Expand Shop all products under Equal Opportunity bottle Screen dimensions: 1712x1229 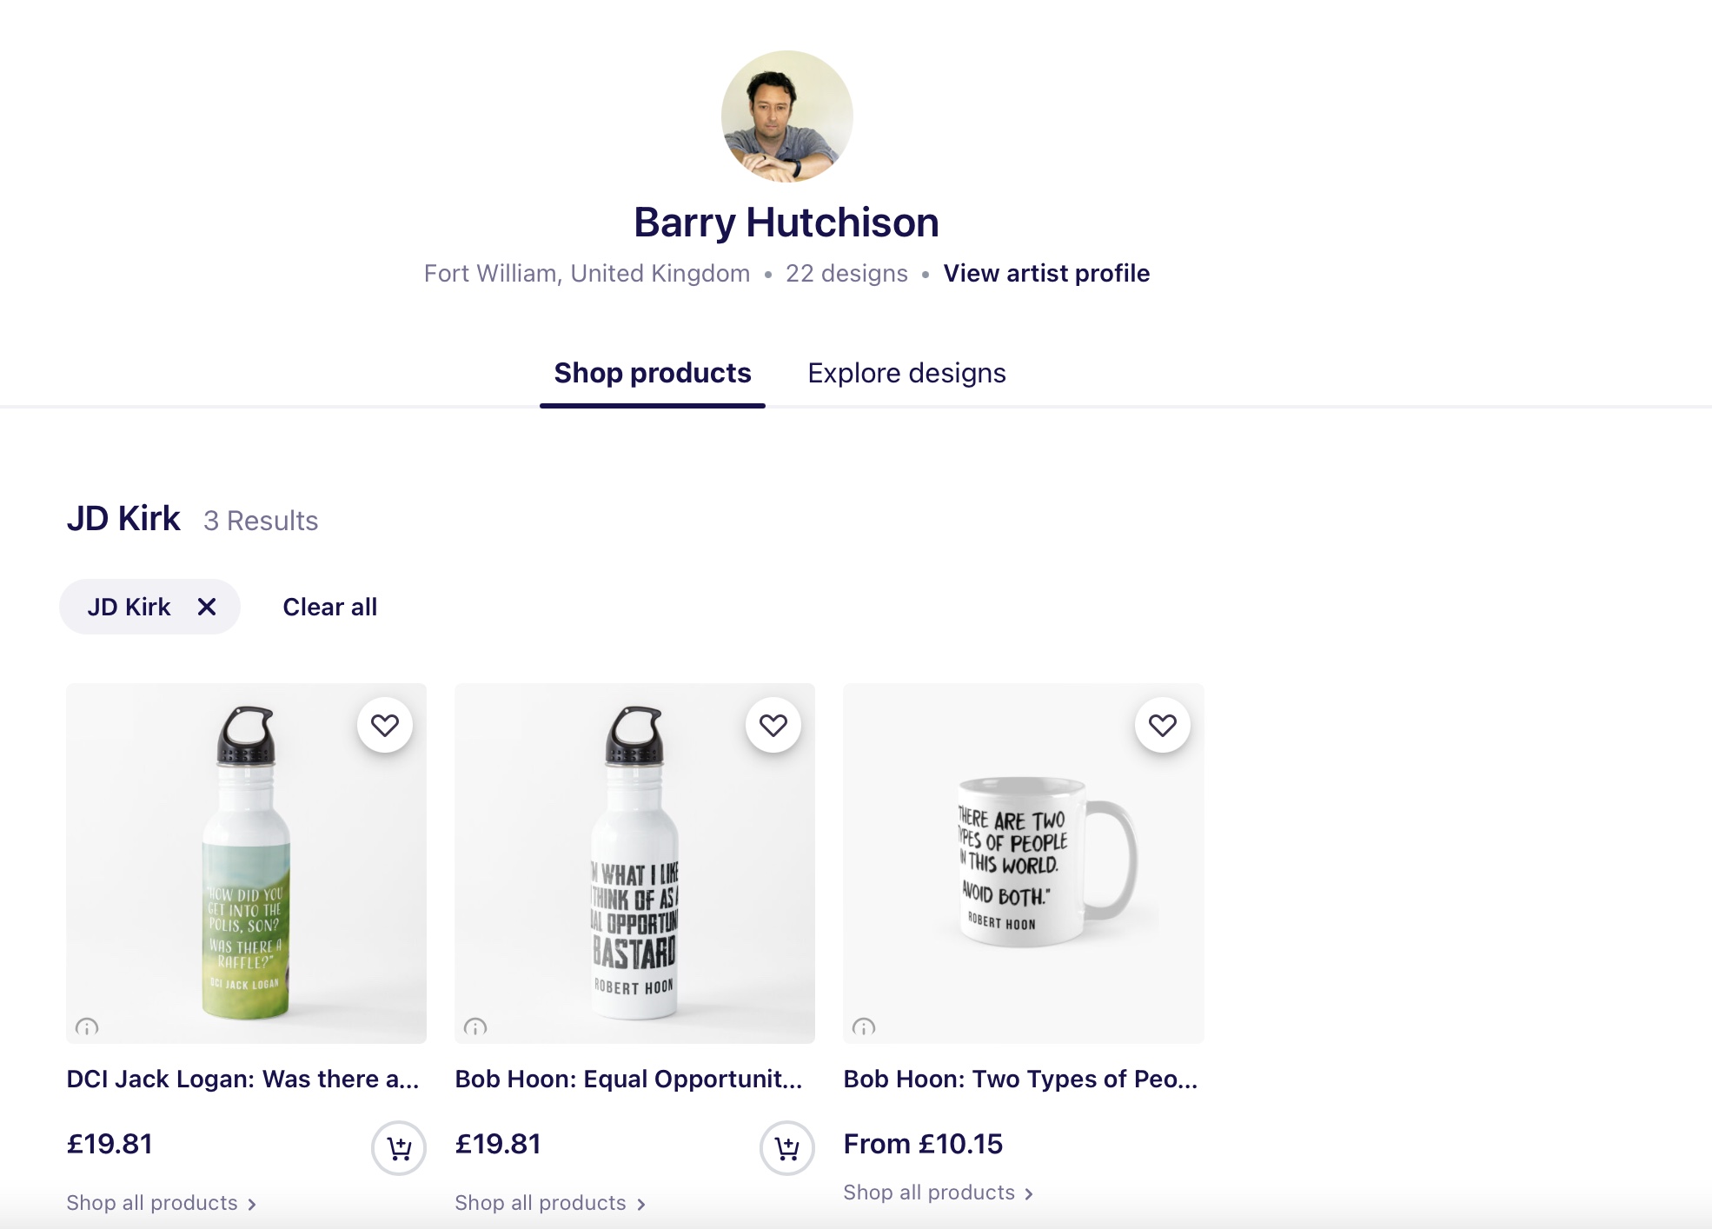click(x=549, y=1203)
